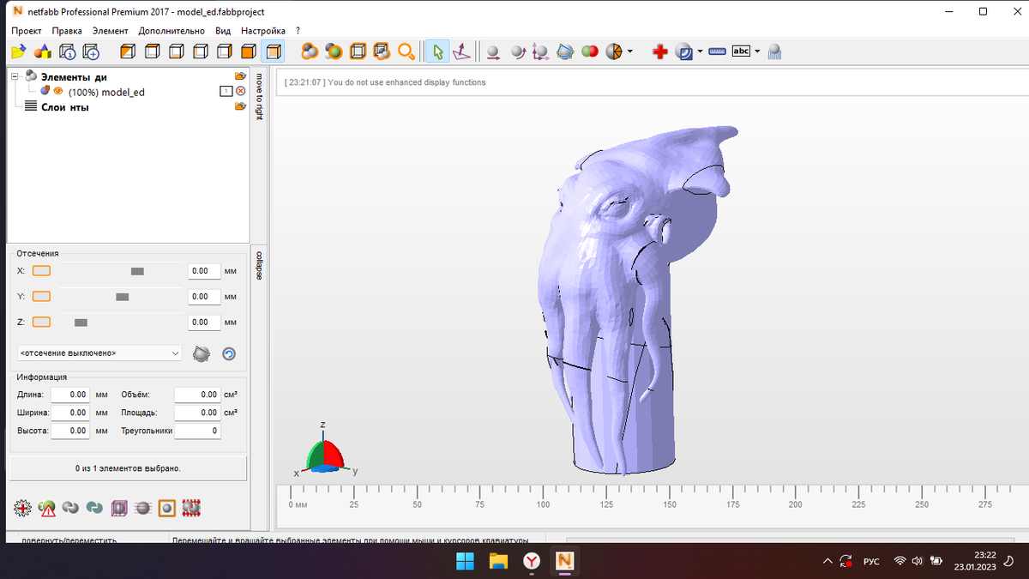Click the part info box icon
The width and height of the screenshot is (1029, 579).
coord(69,52)
